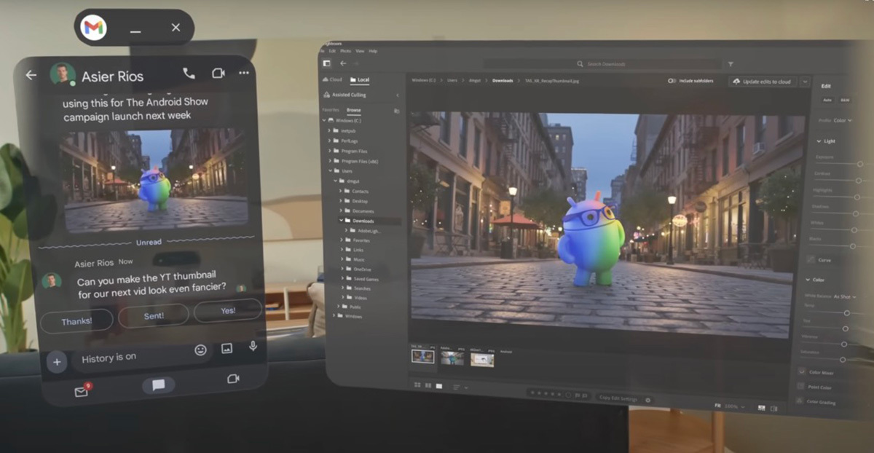Image resolution: width=874 pixels, height=453 pixels.
Task: Reply with the Thanks! suggestion
Action: coord(76,320)
